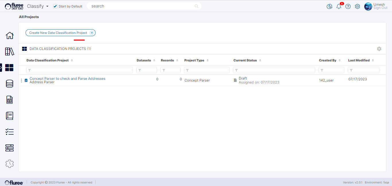
Task: Click the Project Type filter field
Action: pos(207,70)
